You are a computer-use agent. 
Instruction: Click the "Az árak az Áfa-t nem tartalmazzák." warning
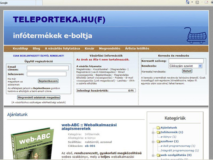[103, 59]
